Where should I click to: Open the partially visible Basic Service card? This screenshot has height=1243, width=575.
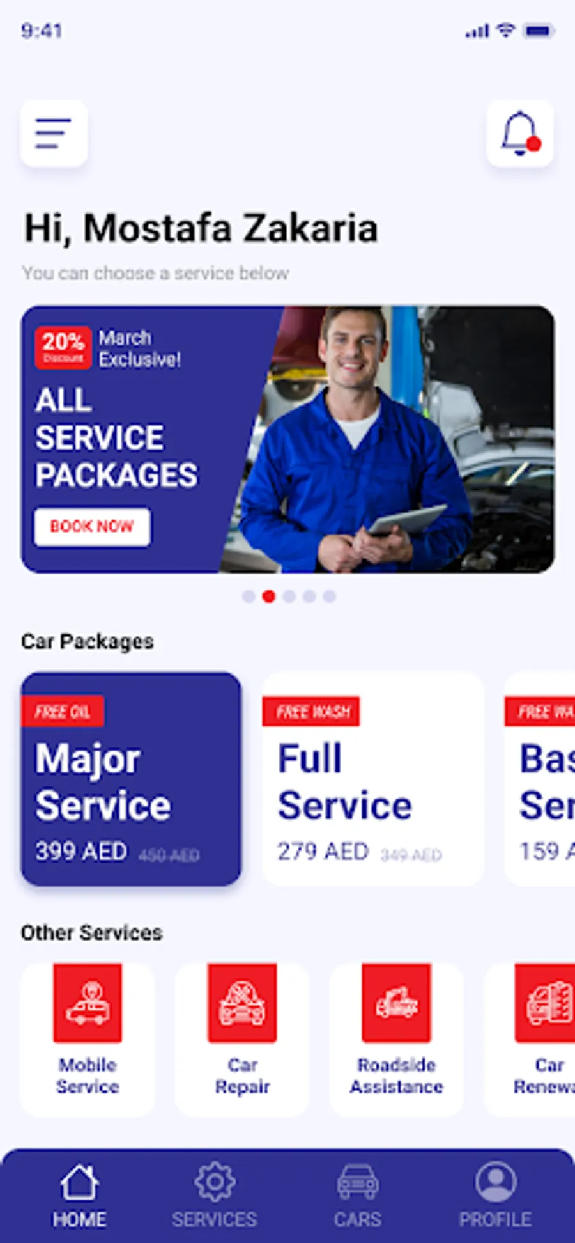click(x=540, y=779)
